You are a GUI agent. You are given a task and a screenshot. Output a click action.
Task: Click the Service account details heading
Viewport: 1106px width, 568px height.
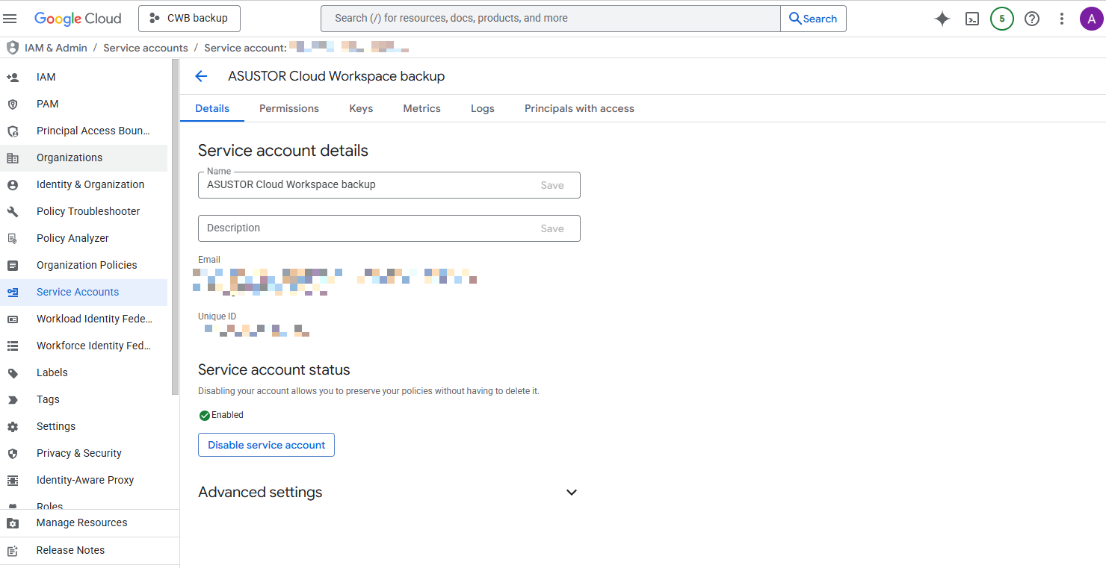pos(283,151)
